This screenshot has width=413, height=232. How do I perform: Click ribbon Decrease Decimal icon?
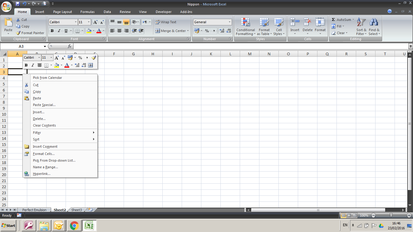coord(229,31)
